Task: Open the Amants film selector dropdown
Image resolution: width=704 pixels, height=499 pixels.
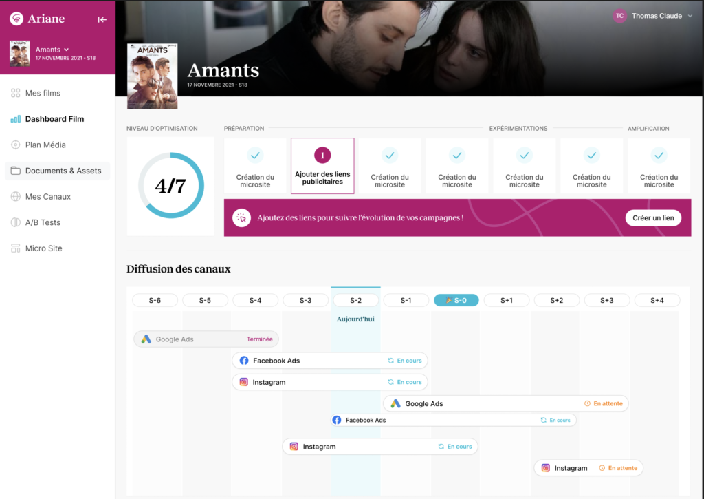Action: tap(52, 50)
